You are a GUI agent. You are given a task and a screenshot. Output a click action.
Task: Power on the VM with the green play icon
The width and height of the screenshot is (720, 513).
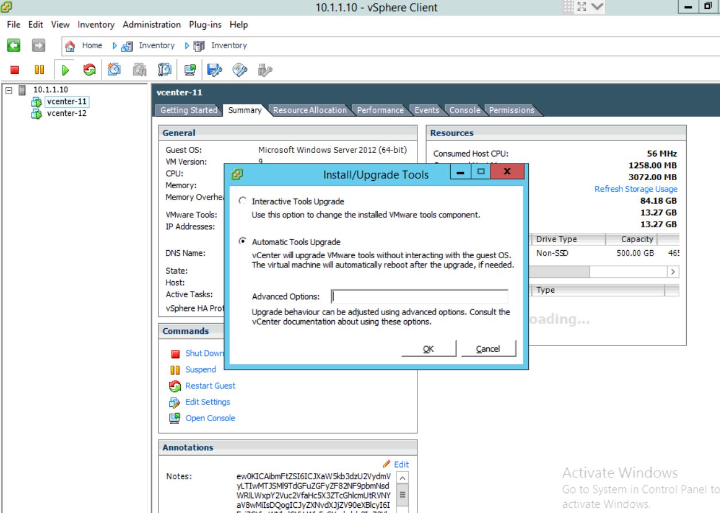[x=65, y=69]
